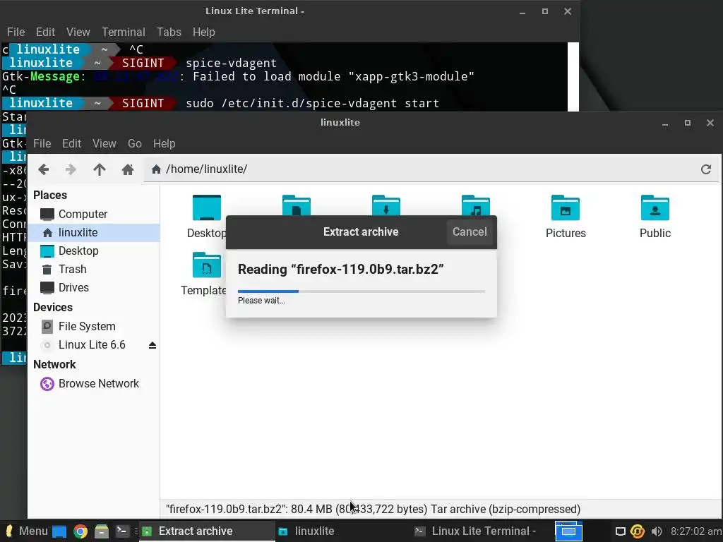723x542 pixels.
Task: Browse Network in sidebar
Action: click(94, 383)
